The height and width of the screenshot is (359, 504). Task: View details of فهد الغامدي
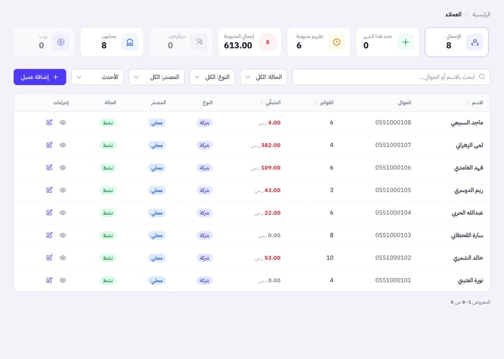tap(62, 168)
